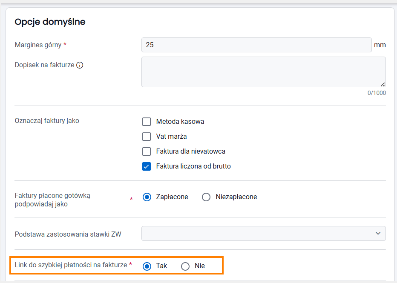Click the Zapłacone label text
This screenshot has width=397, height=283.
172,197
